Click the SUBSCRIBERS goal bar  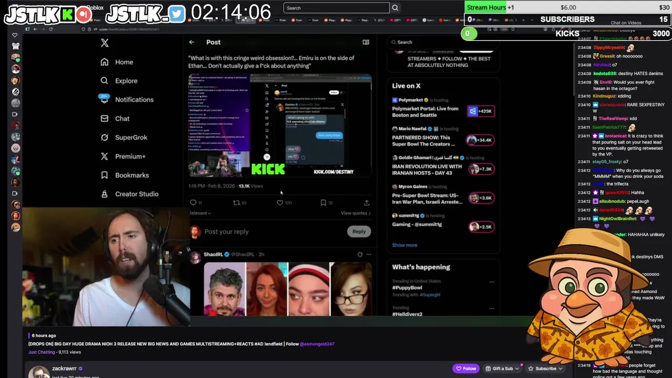pyautogui.click(x=568, y=19)
